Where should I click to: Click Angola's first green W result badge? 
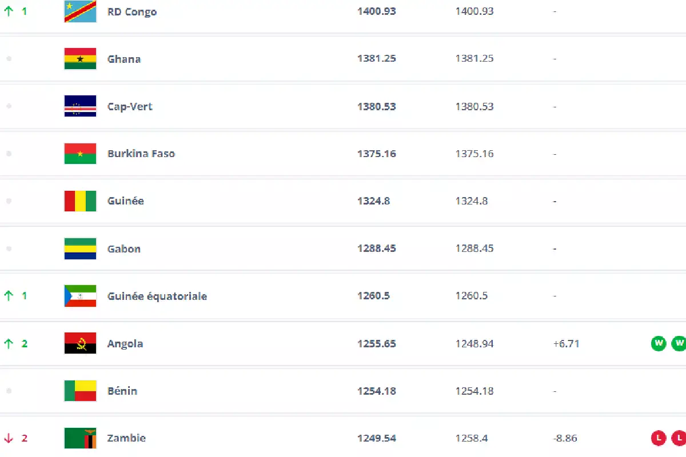pos(659,343)
